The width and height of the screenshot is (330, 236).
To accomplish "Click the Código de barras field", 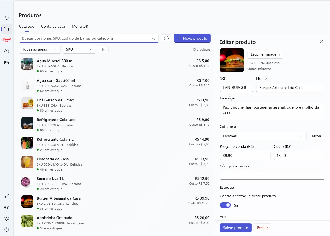I will [272, 175].
